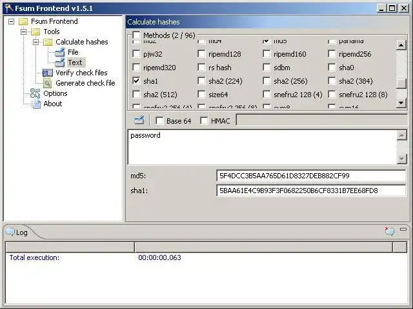Screen dimensions: 413x309
Task: Maximize the Fsum Frontend window
Action: [392, 8]
